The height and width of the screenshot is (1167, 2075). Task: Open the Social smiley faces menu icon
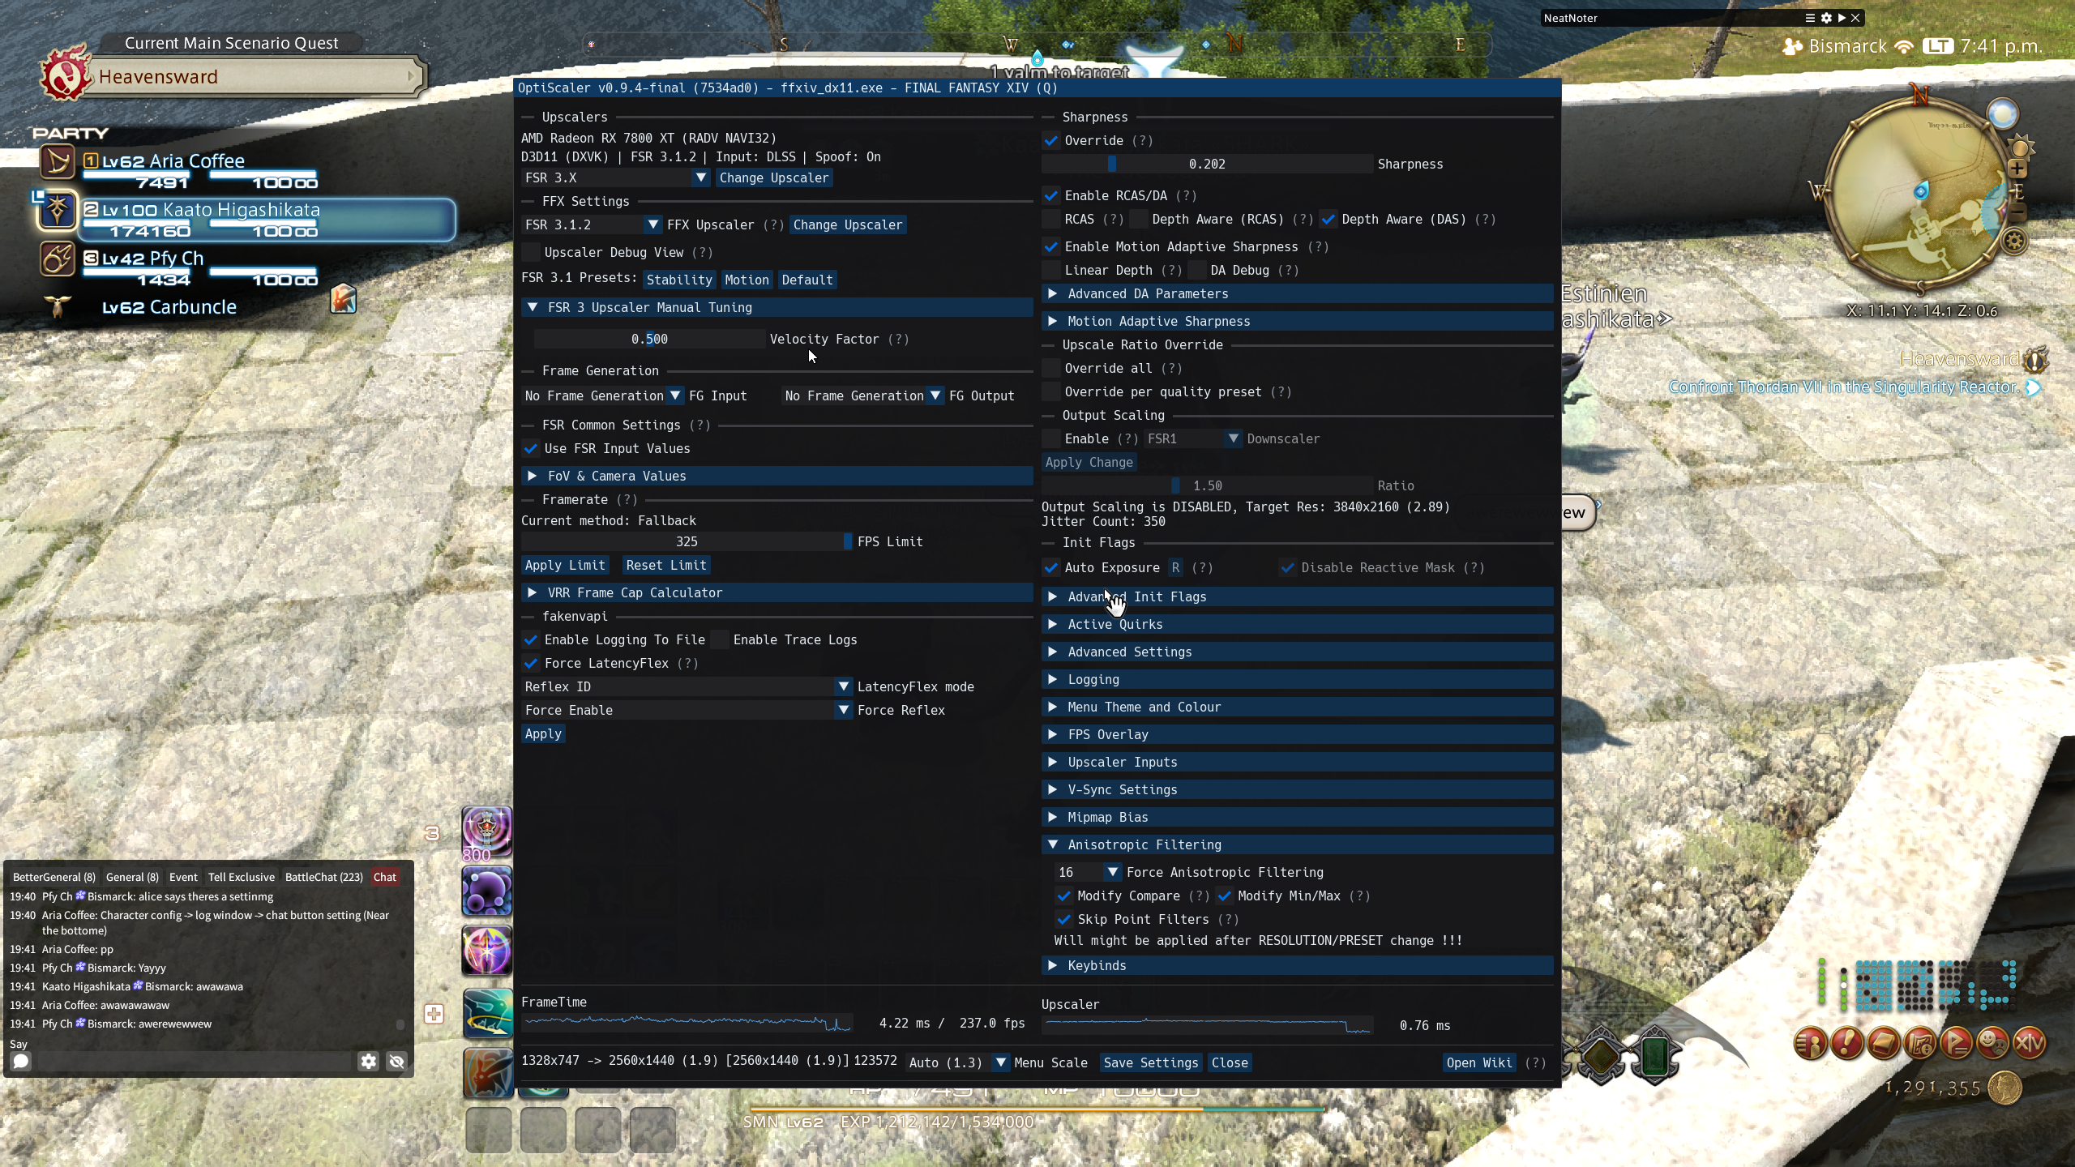pyautogui.click(x=1993, y=1043)
